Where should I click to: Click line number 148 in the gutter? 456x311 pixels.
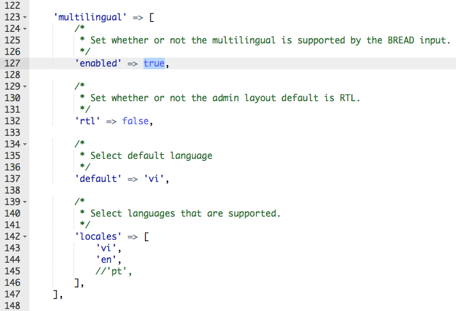click(x=12, y=306)
